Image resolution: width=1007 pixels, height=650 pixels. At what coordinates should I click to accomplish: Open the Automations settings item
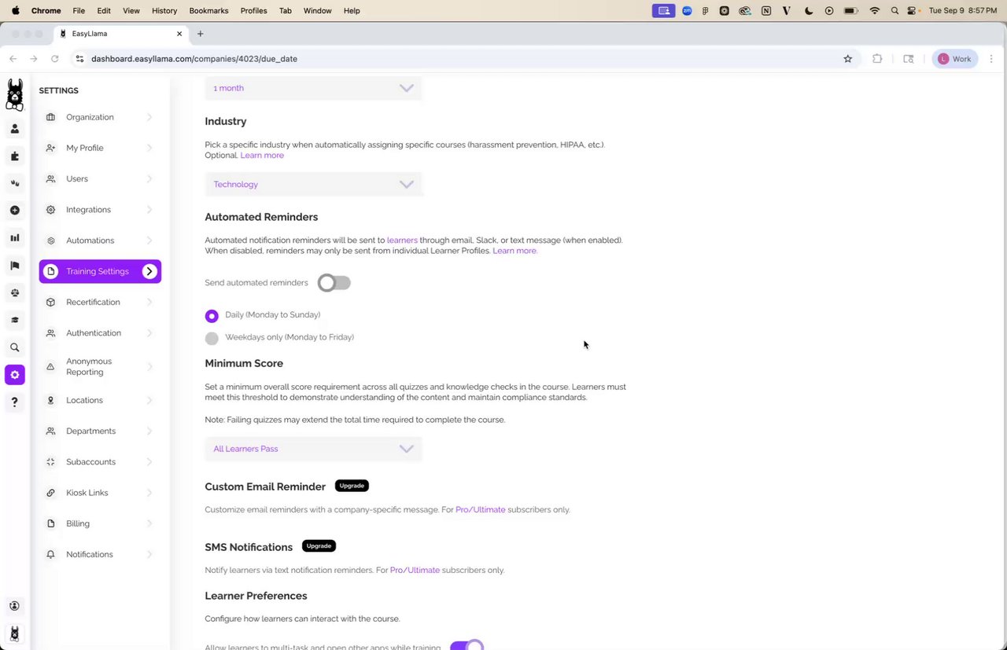point(100,241)
